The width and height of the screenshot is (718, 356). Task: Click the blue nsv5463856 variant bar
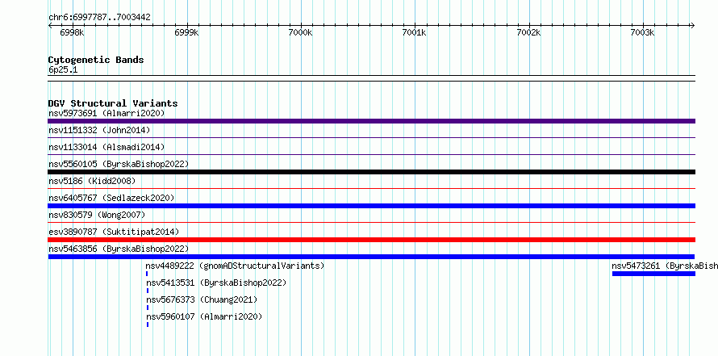(371, 257)
